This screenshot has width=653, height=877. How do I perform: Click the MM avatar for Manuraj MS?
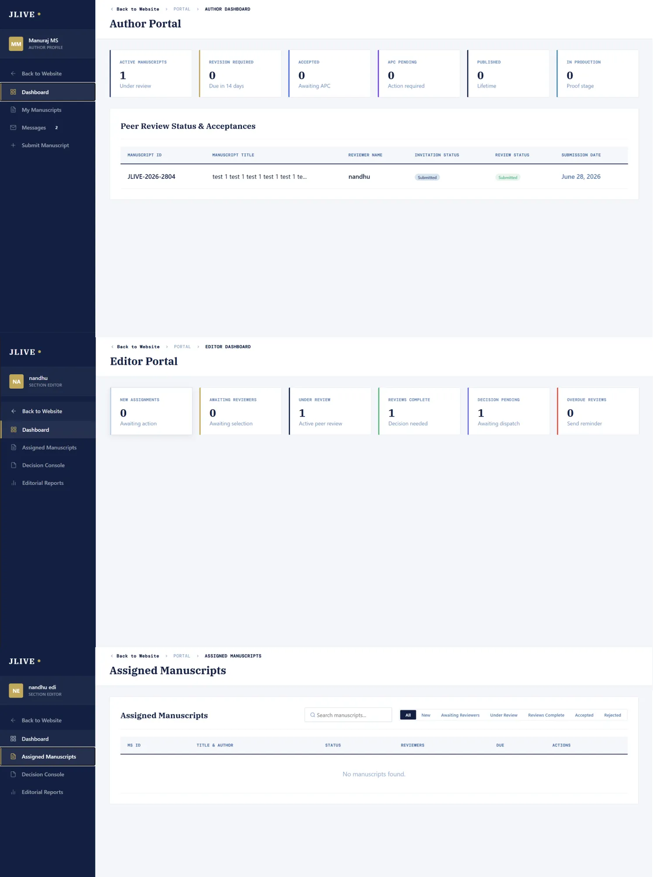pos(16,44)
